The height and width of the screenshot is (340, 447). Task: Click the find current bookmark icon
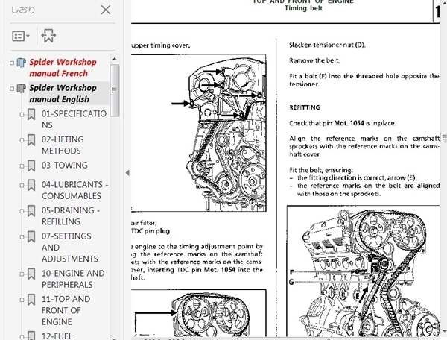pos(48,36)
